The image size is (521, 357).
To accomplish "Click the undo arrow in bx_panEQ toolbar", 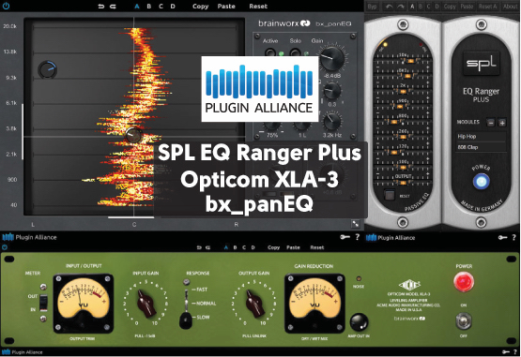I will click(101, 7).
